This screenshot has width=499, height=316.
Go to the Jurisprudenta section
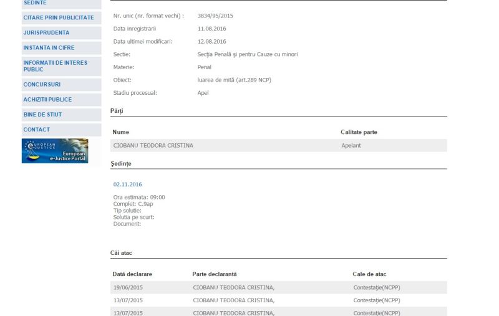(x=46, y=33)
